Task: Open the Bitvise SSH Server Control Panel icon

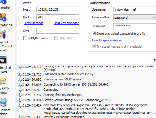Action: coord(3,34)
